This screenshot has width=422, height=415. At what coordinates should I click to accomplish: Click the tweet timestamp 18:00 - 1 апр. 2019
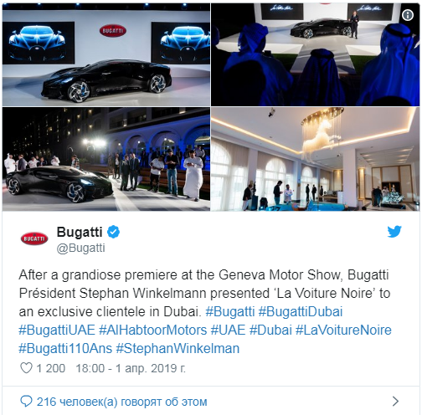click(x=131, y=368)
